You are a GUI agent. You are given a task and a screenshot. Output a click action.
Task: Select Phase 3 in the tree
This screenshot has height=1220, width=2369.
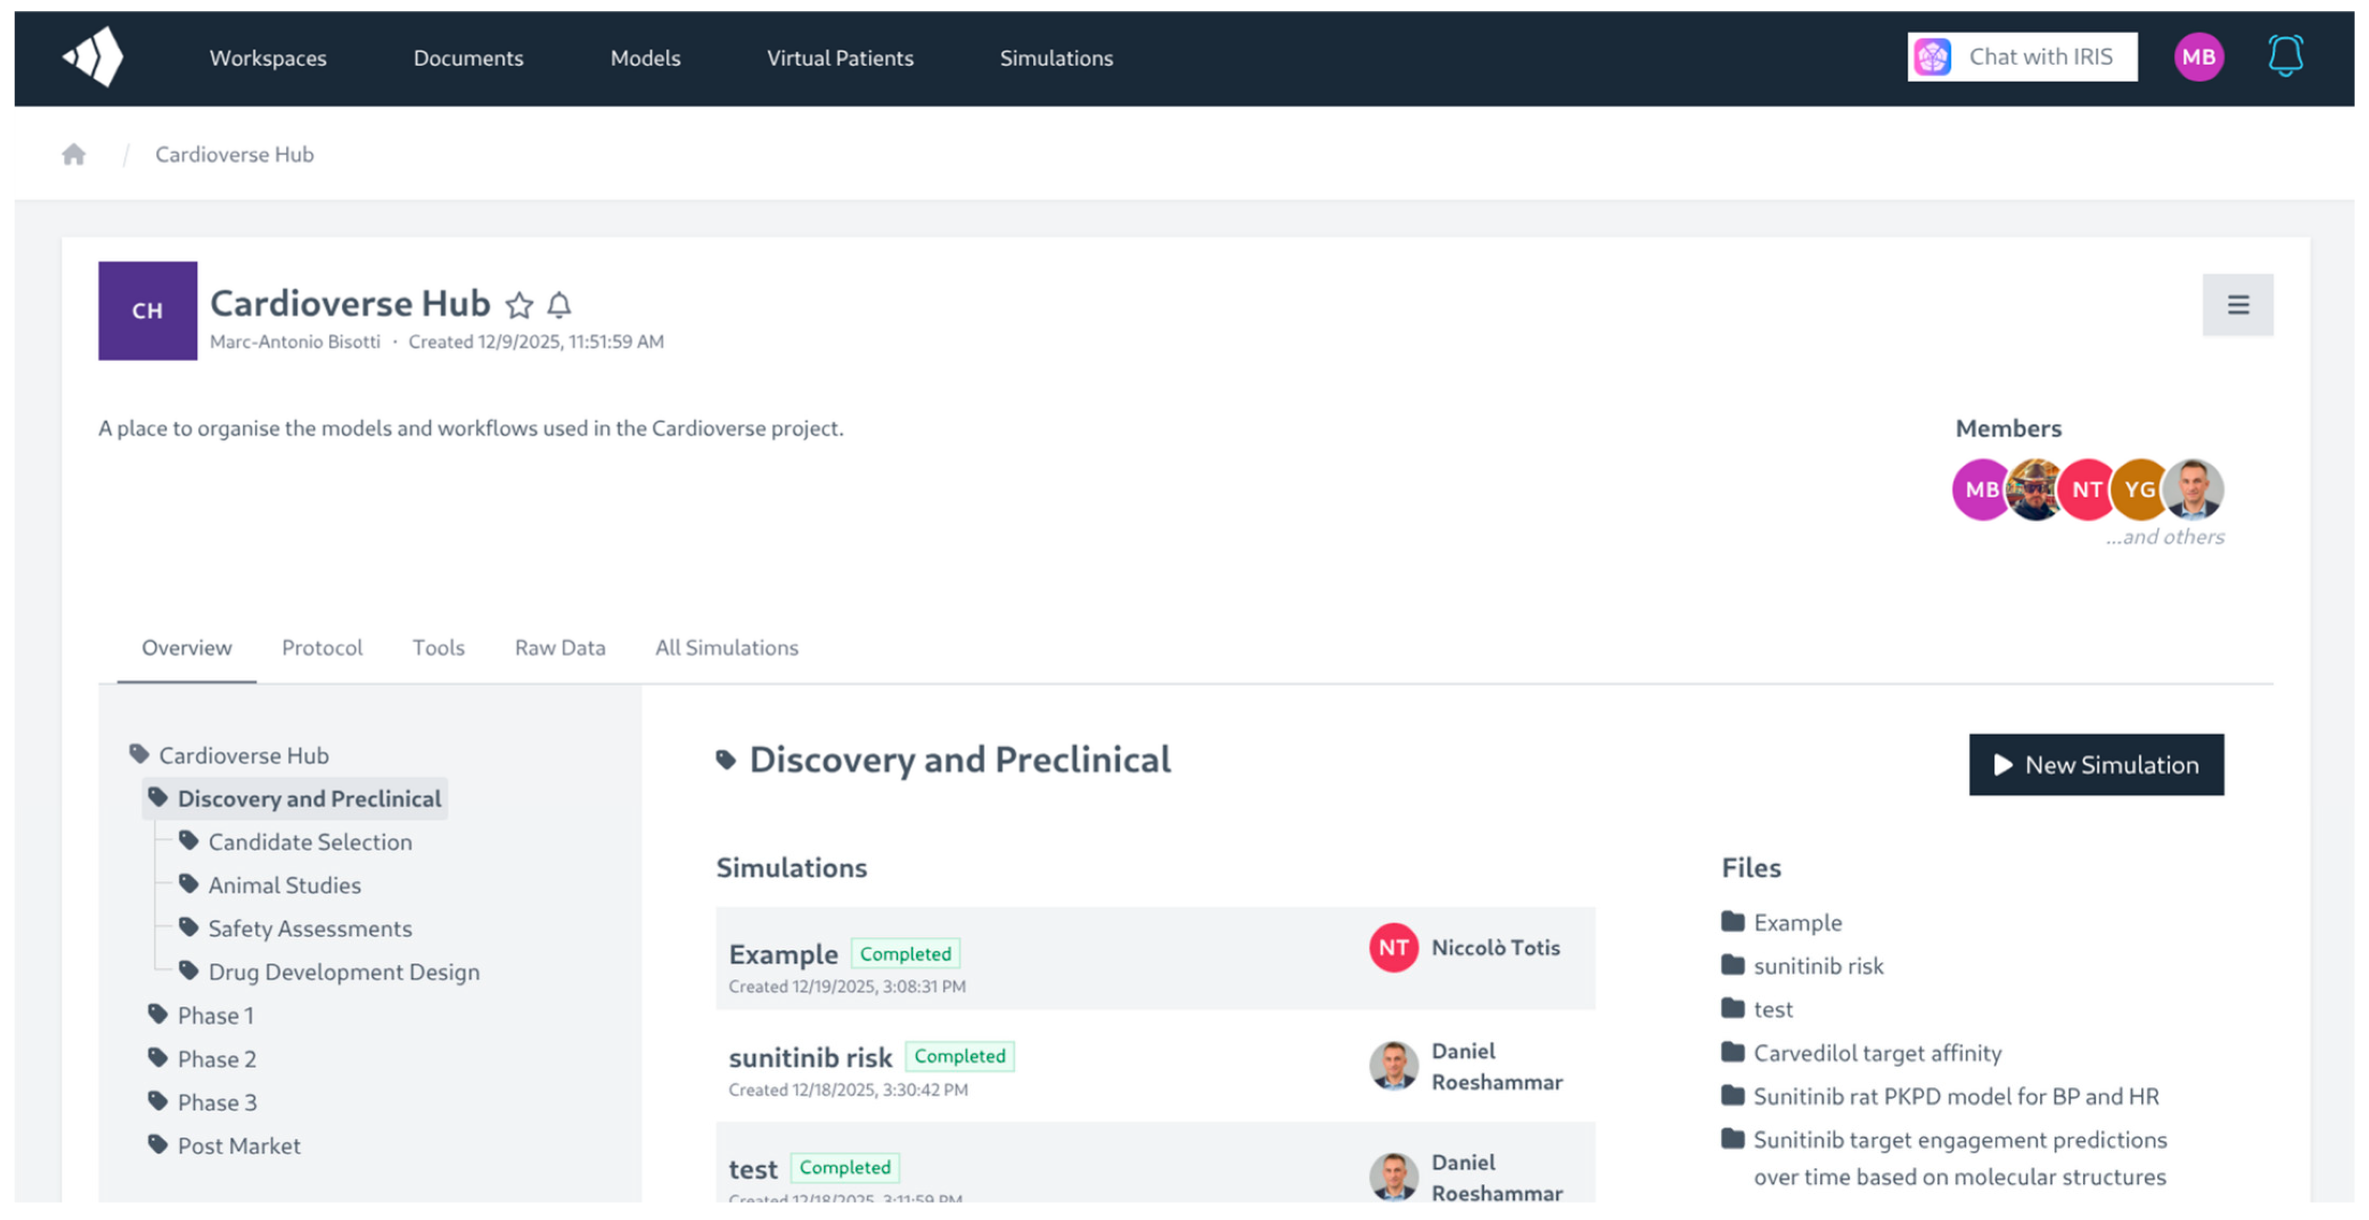202,1102
